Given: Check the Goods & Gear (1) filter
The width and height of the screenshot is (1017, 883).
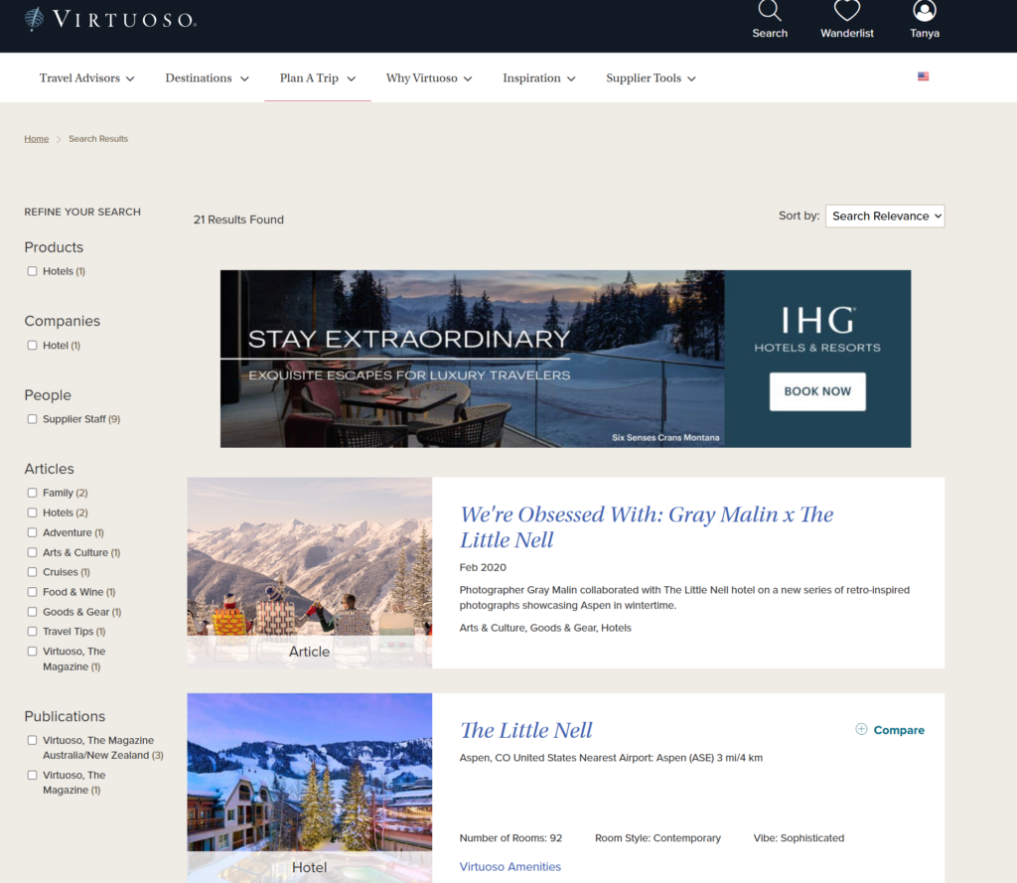Looking at the screenshot, I should tap(32, 612).
